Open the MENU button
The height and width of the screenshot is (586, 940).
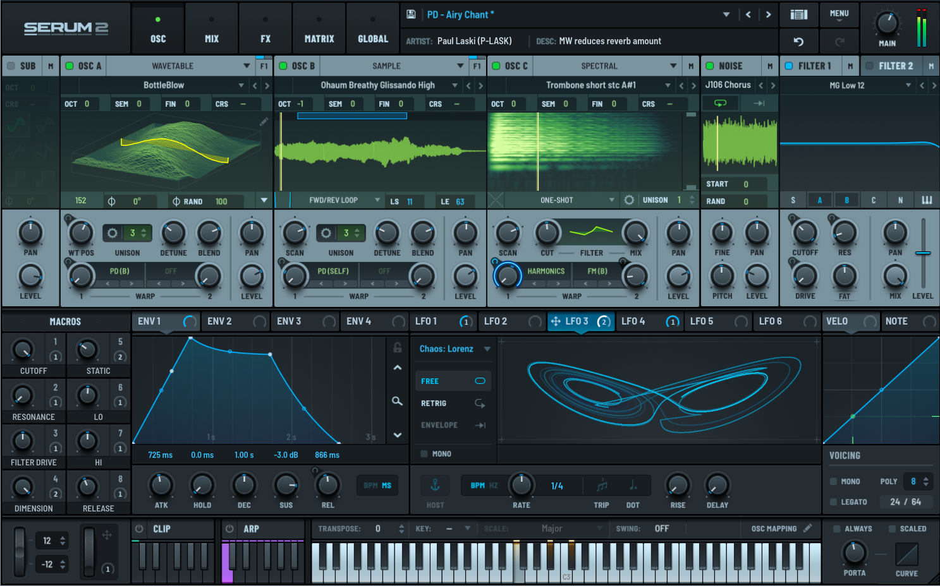pos(839,15)
